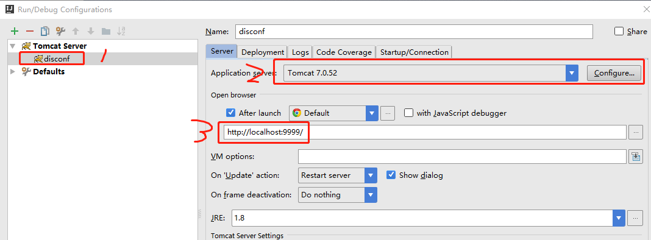
Task: Select disconf configuration in tree
Action: point(57,58)
